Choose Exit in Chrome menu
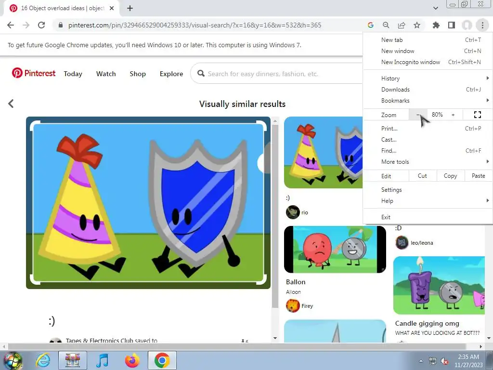The image size is (493, 370). (x=428, y=217)
